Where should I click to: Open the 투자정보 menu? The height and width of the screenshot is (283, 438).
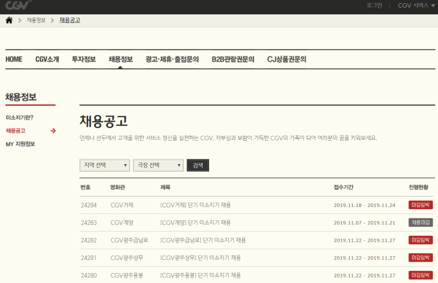(84, 59)
